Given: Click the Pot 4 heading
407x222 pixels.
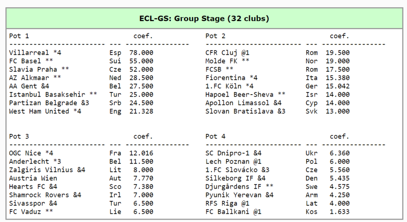Looking at the screenshot, I should click(x=215, y=136).
